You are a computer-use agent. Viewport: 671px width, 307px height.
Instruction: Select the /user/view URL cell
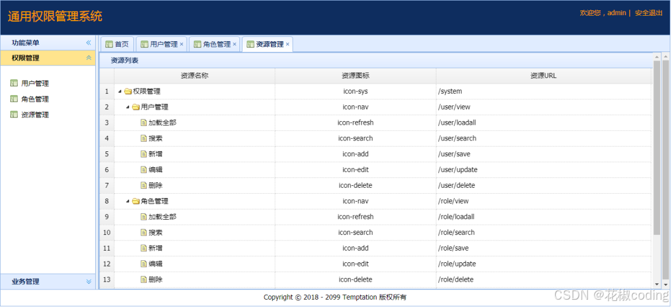(x=544, y=107)
